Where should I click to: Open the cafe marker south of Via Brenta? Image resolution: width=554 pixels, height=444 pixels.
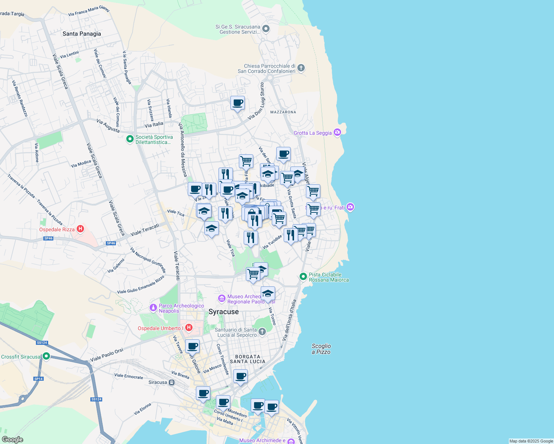tap(203, 394)
